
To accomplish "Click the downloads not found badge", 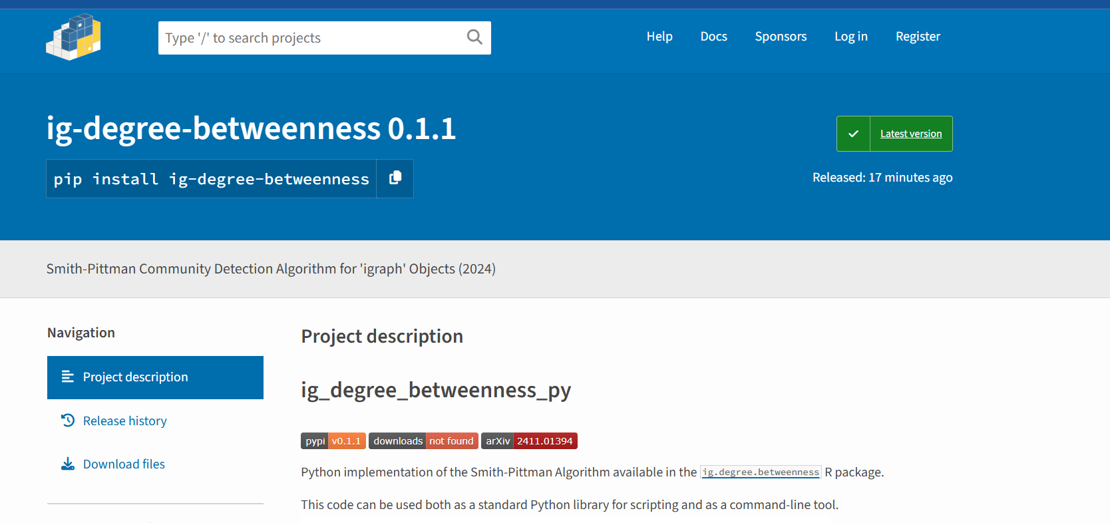I will (x=423, y=441).
